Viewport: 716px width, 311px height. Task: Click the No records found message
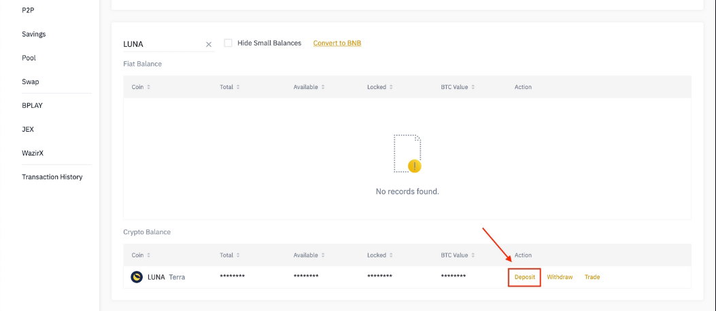point(407,191)
